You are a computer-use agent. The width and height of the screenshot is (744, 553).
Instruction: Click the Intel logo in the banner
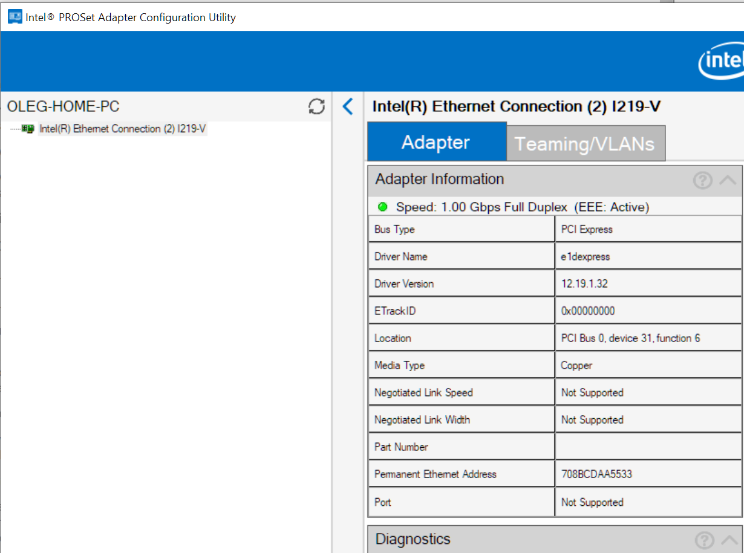[721, 62]
